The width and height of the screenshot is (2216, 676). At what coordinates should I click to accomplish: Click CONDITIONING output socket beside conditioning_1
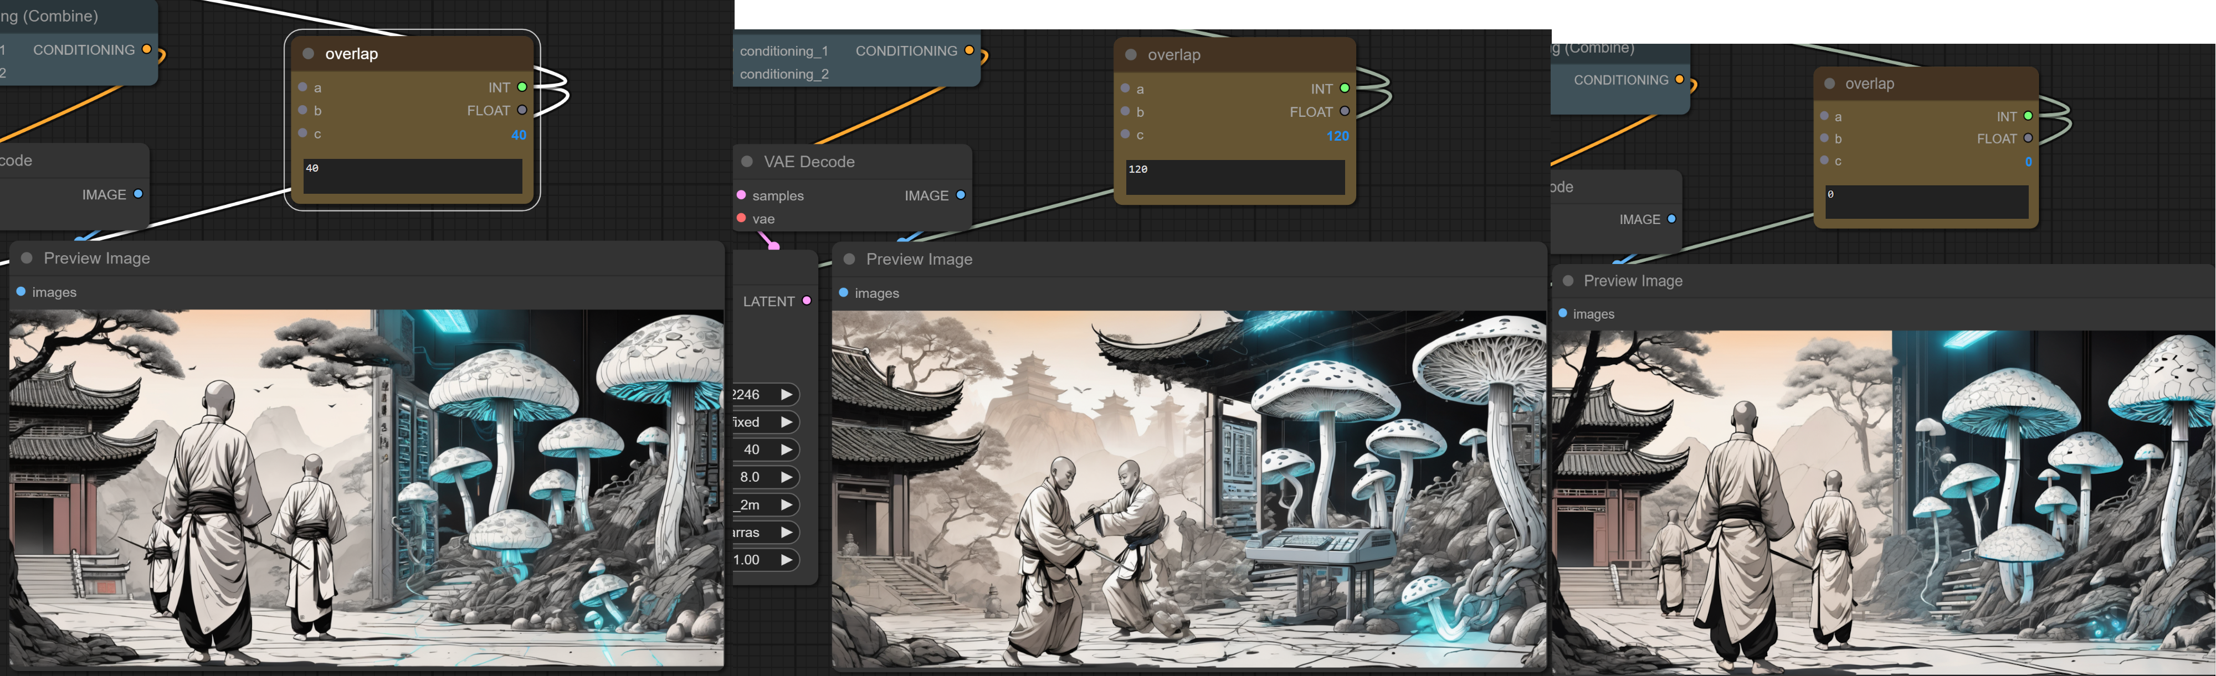pos(970,51)
